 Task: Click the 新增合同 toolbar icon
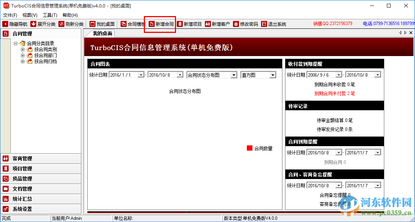(x=160, y=24)
